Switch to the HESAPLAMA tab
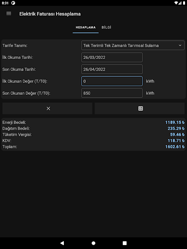187x249 pixels. coord(86,27)
